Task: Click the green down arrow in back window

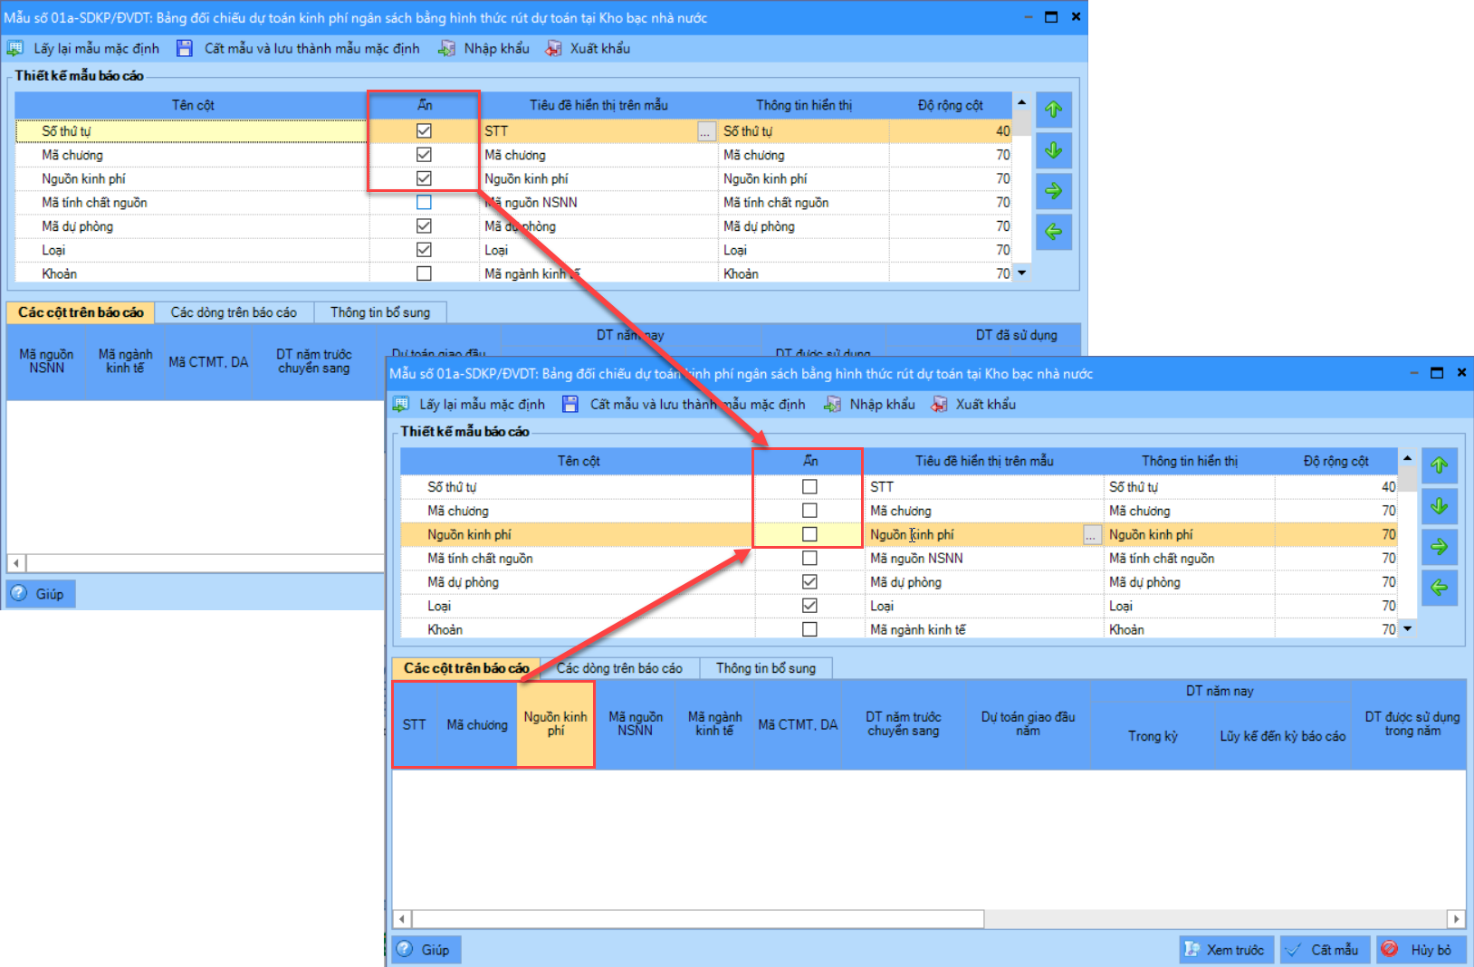Action: pyautogui.click(x=1054, y=150)
